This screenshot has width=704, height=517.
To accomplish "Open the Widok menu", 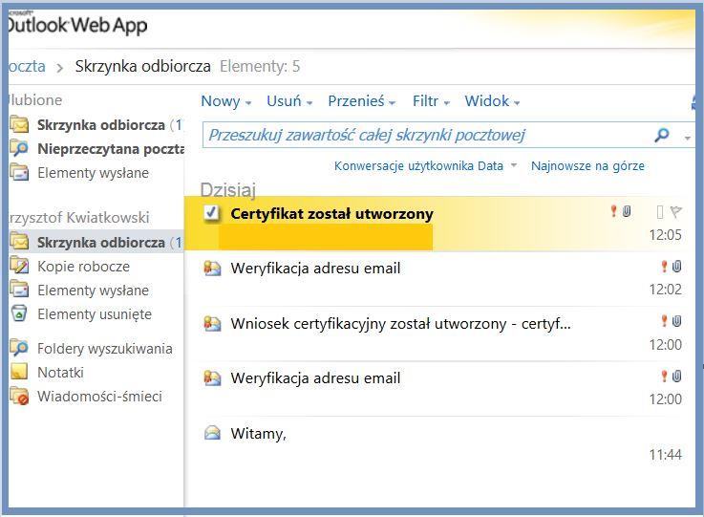I will 492,101.
